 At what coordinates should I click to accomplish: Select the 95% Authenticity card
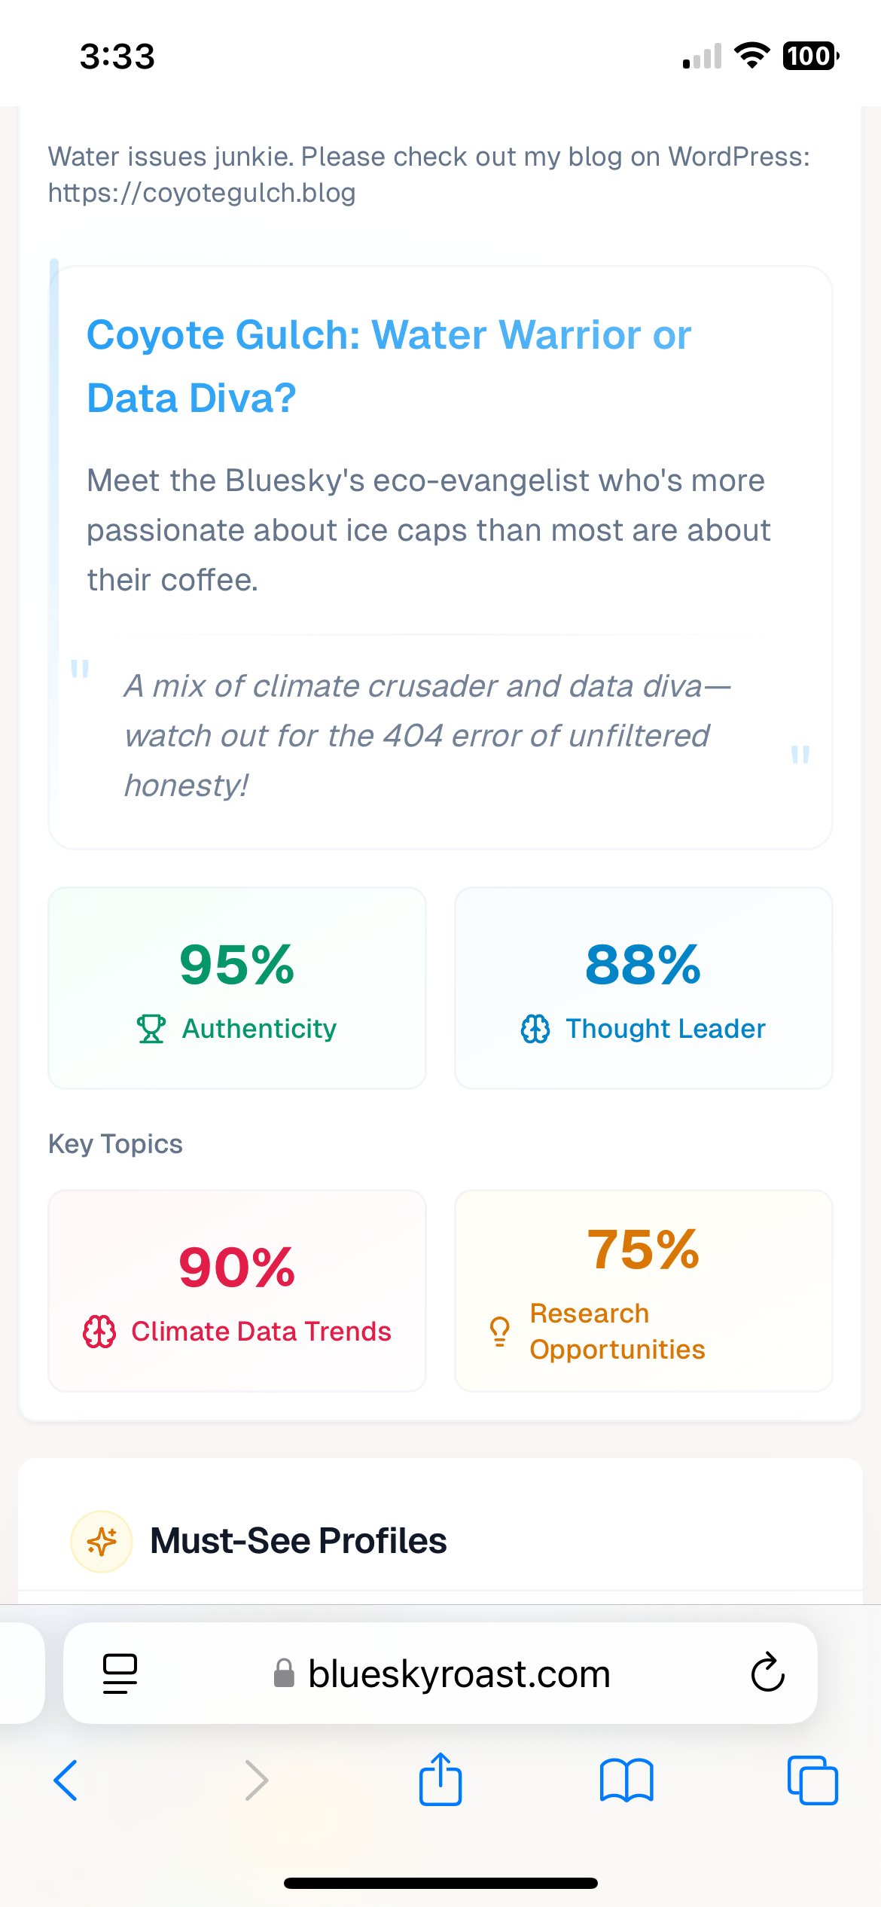[x=237, y=987]
